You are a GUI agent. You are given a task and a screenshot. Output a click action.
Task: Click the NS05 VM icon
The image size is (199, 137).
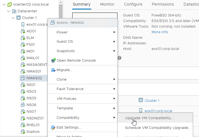coord(23,98)
